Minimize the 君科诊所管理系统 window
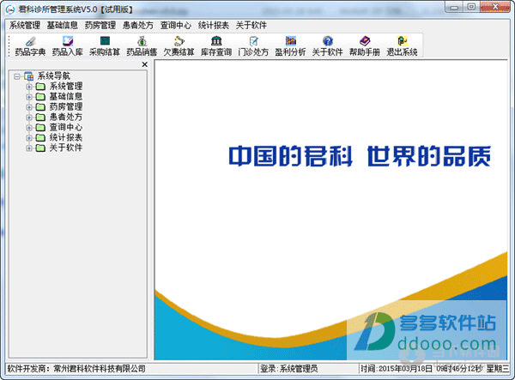 point(455,7)
